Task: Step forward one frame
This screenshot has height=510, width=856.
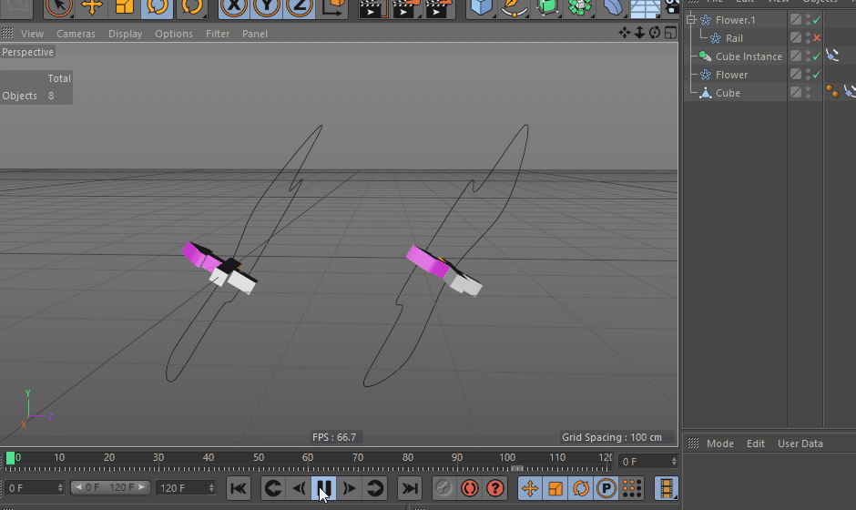Action: click(x=350, y=488)
